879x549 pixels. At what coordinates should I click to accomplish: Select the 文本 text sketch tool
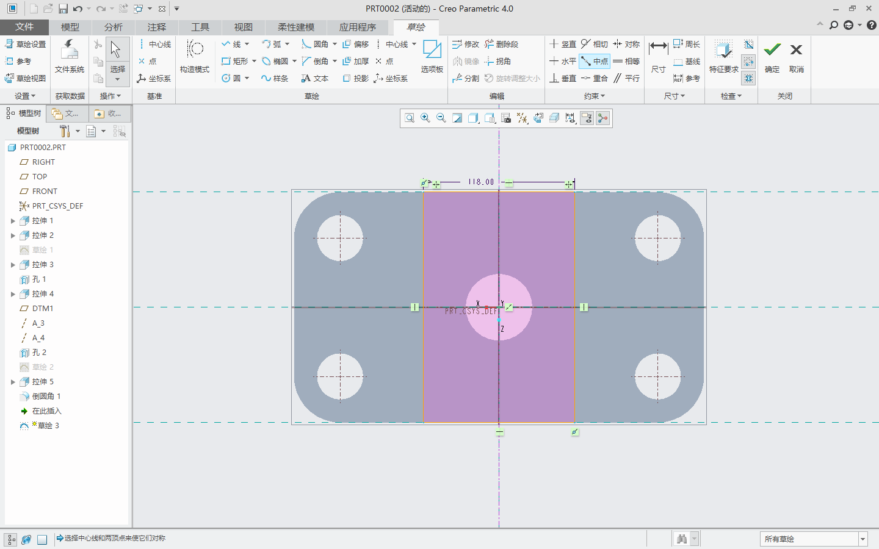point(315,78)
